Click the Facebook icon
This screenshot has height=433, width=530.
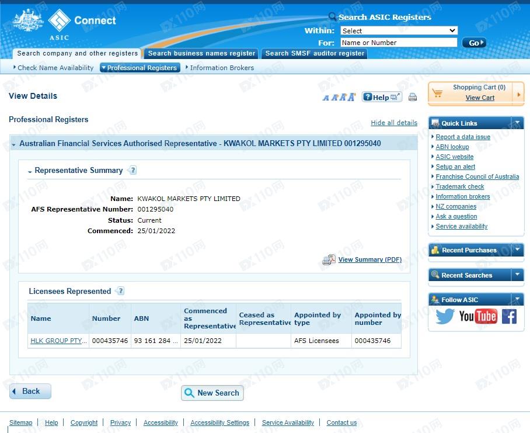tap(509, 316)
